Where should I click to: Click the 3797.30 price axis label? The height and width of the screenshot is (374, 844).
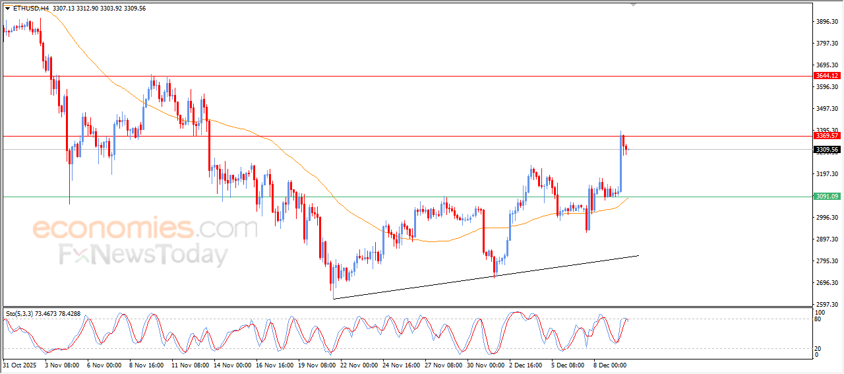coord(827,44)
